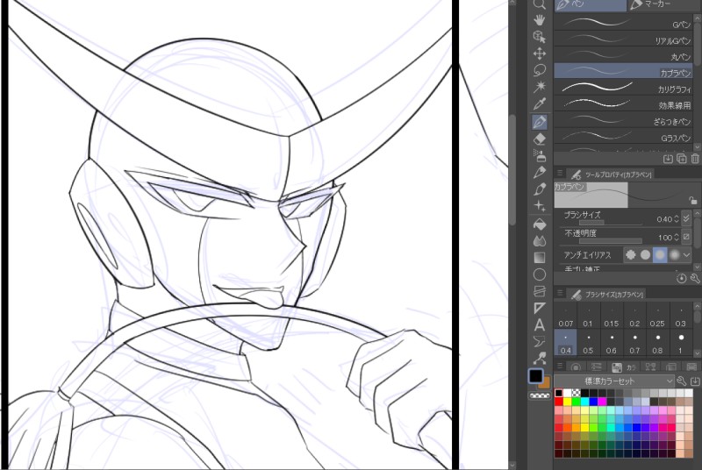Pick the black main color square
Screen dimensions: 702x470
click(535, 376)
